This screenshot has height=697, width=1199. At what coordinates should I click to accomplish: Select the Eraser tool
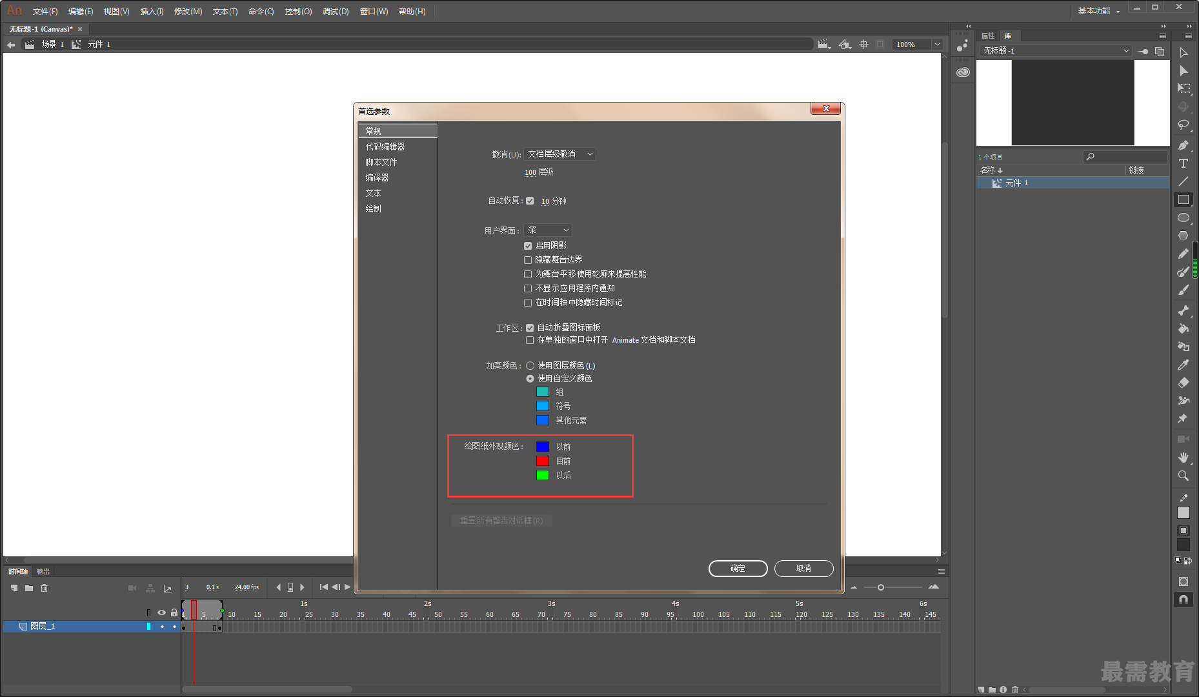1184,383
